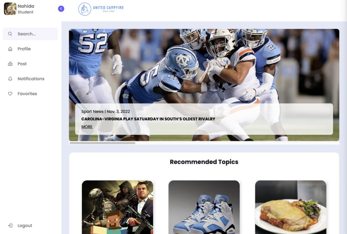The image size is (347, 234).
Task: Open the blue sneakers topic thumbnail
Action: point(204,207)
